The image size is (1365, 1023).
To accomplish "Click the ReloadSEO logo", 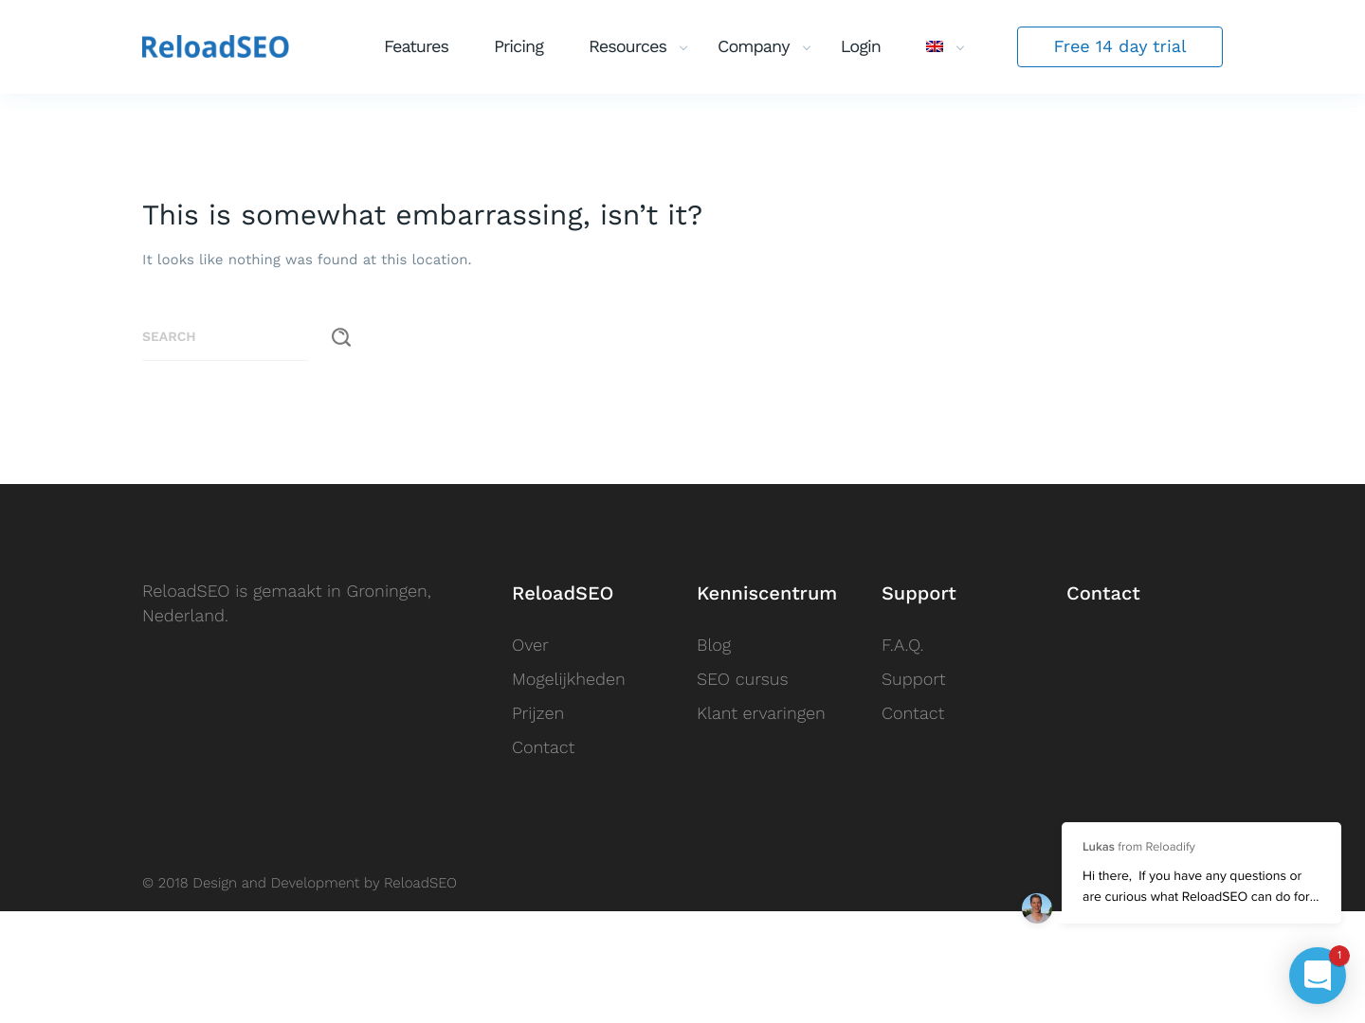I will tap(215, 46).
